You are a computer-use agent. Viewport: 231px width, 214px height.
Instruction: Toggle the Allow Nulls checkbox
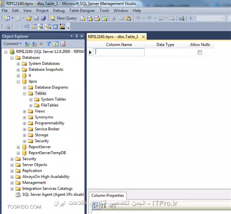(x=200, y=52)
